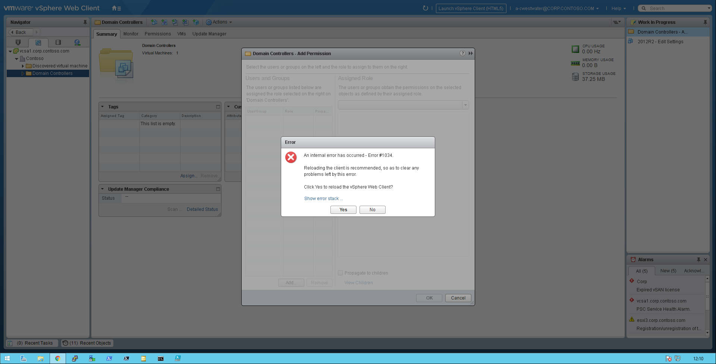This screenshot has width=716, height=364.
Task: Click the Actions gear icon
Action: [209, 22]
